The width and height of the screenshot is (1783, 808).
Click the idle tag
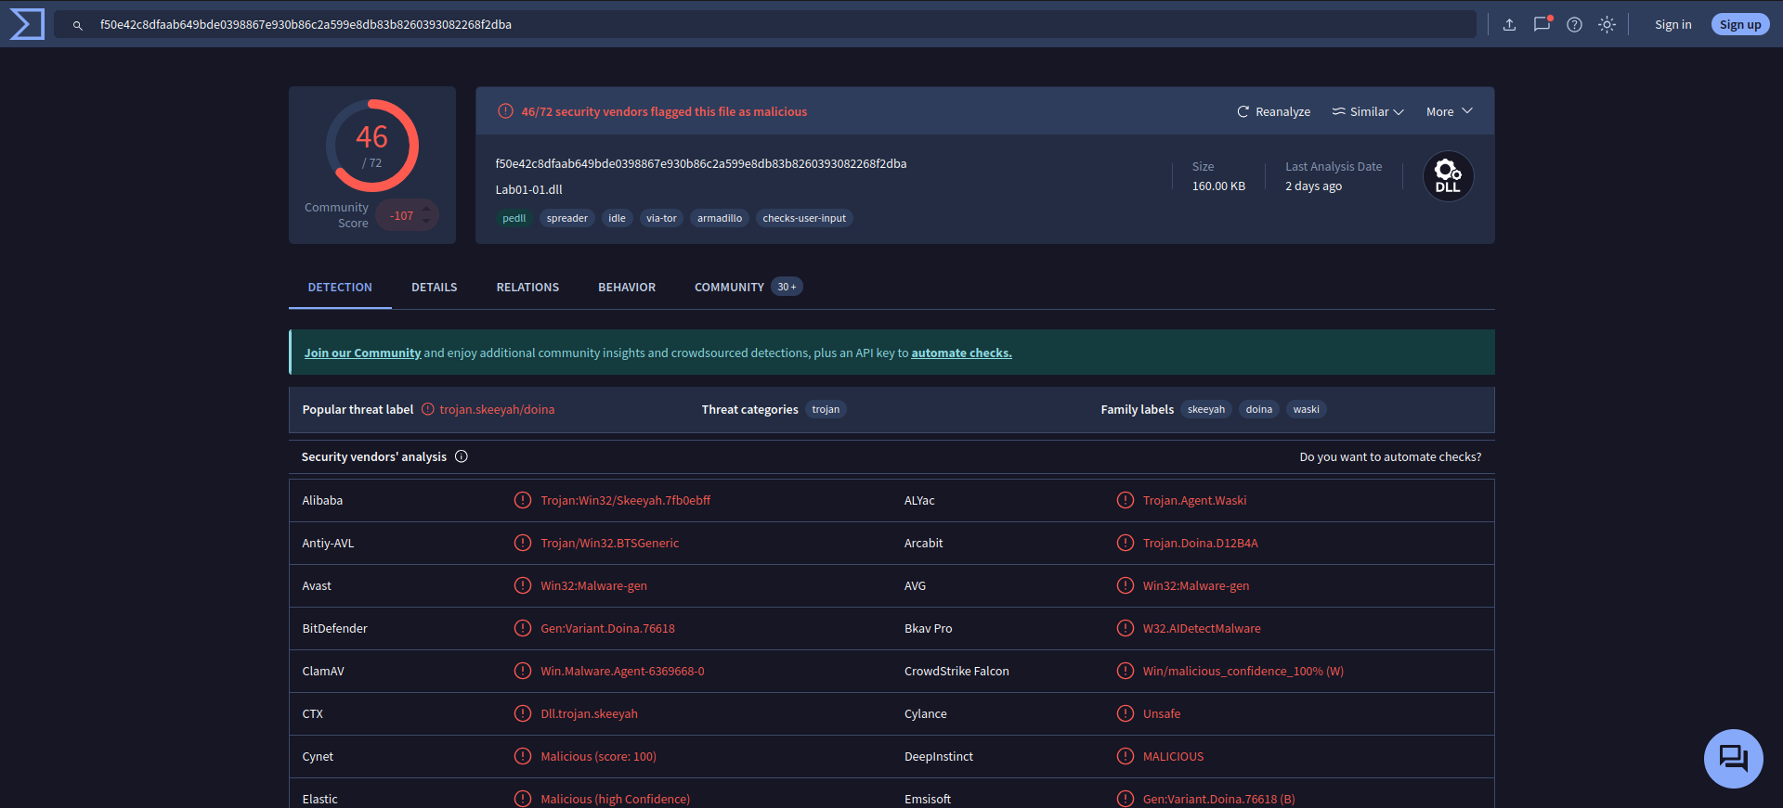pyautogui.click(x=617, y=218)
